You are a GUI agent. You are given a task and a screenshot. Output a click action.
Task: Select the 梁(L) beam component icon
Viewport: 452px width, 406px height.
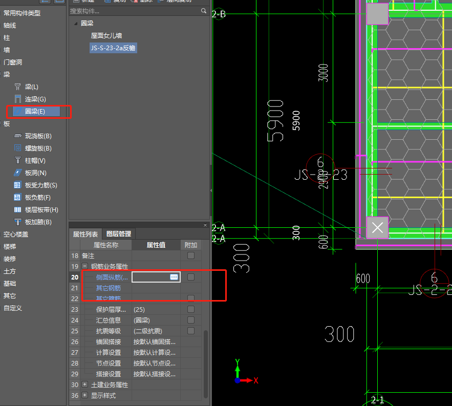18,87
